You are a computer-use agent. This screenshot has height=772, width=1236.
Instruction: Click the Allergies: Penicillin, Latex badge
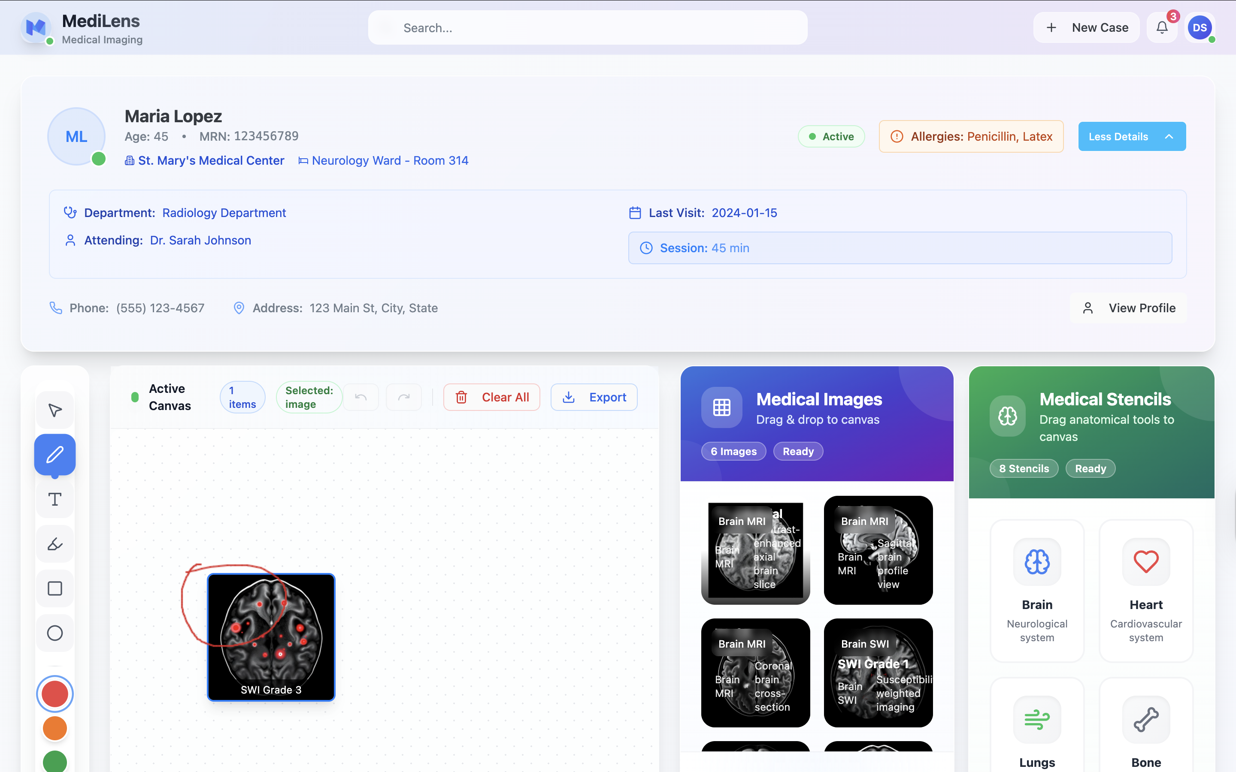point(972,136)
